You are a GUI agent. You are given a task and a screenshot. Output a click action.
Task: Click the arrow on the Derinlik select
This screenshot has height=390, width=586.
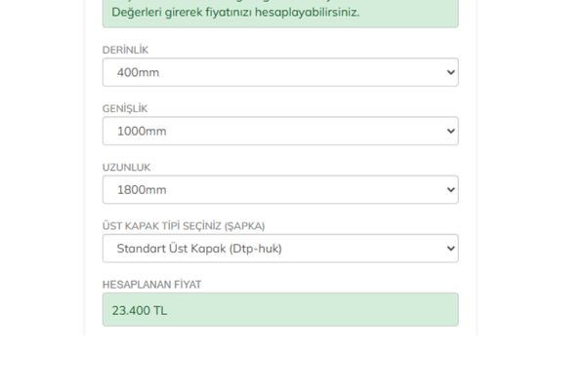point(449,72)
